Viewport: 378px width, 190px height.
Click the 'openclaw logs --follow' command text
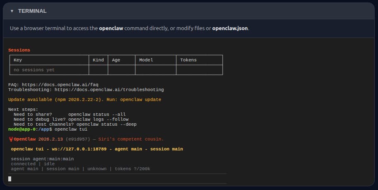[100, 119]
